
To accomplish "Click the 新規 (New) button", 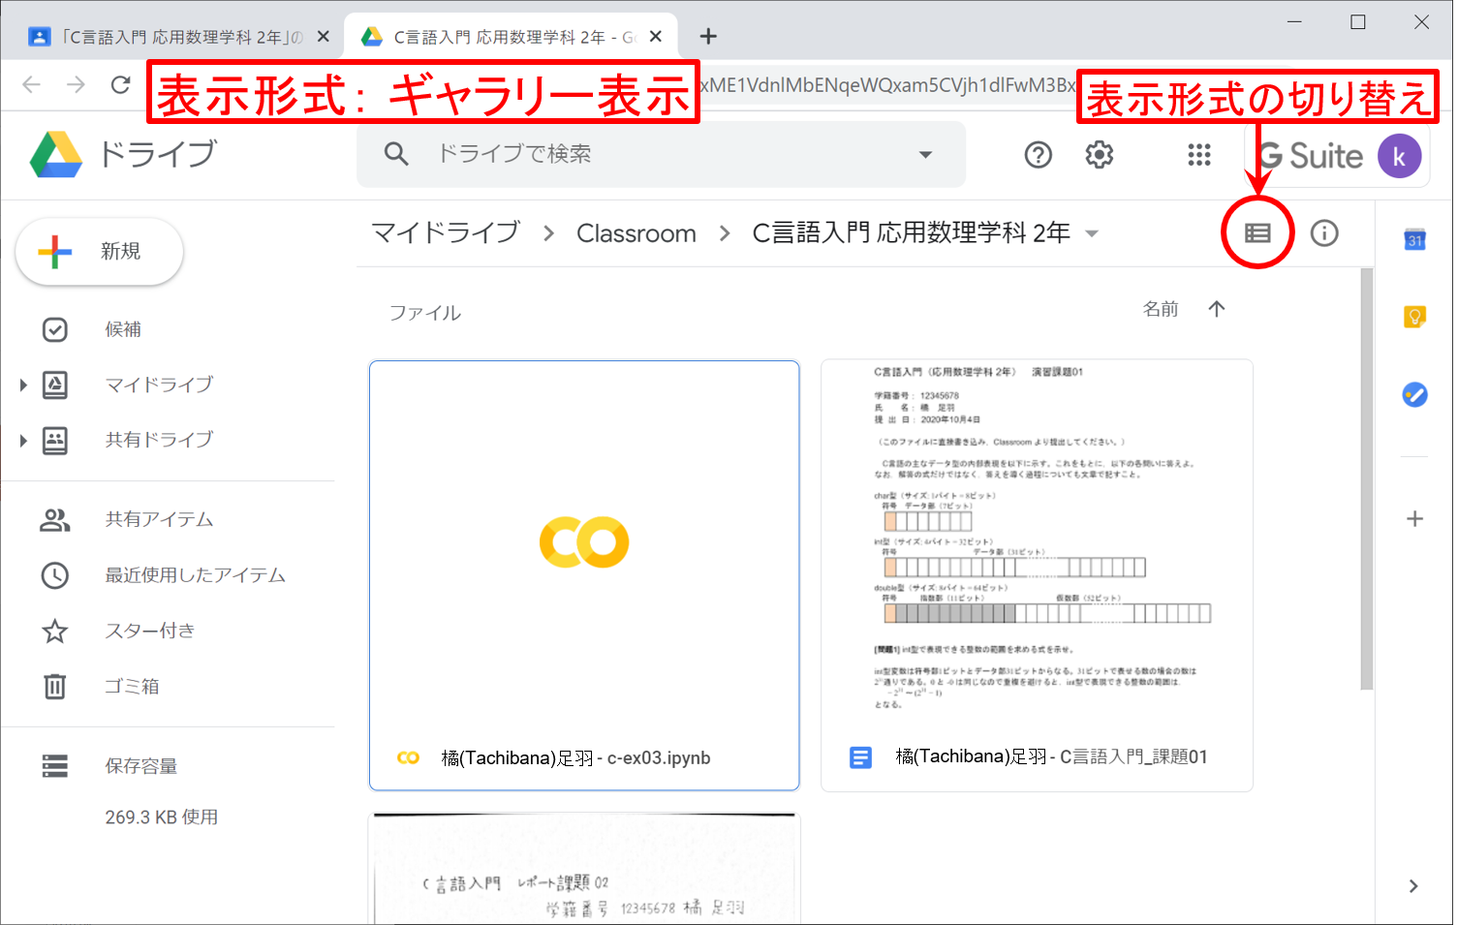I will [100, 252].
